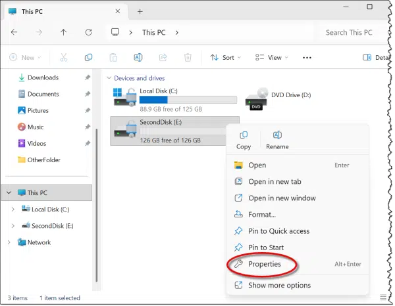Viewport: 395px width, 306px height.
Task: Select the monitor icon in address bar
Action: coord(115,32)
